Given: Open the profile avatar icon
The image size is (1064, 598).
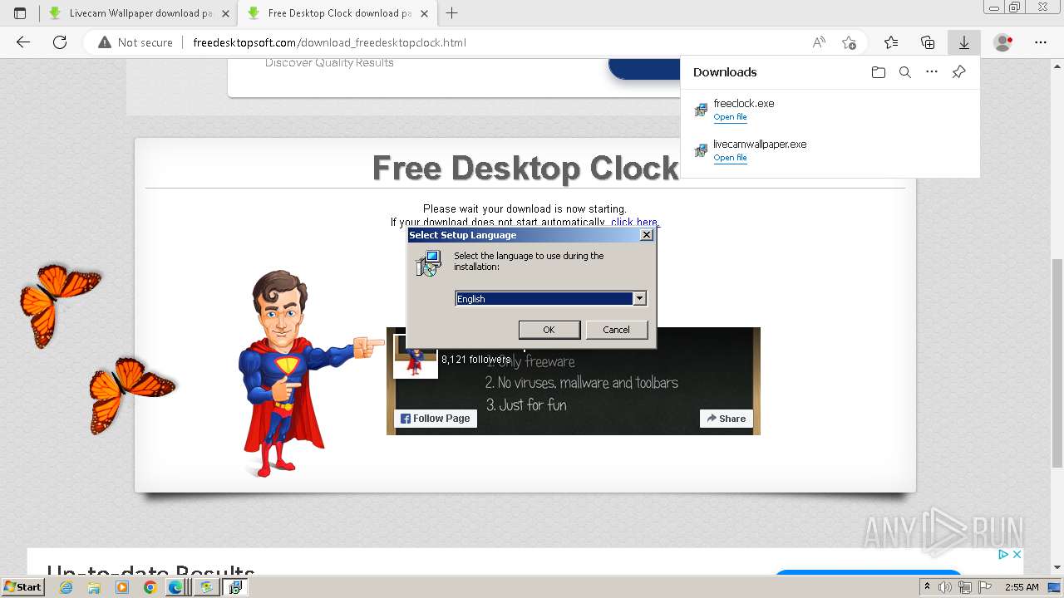Looking at the screenshot, I should (x=1003, y=42).
